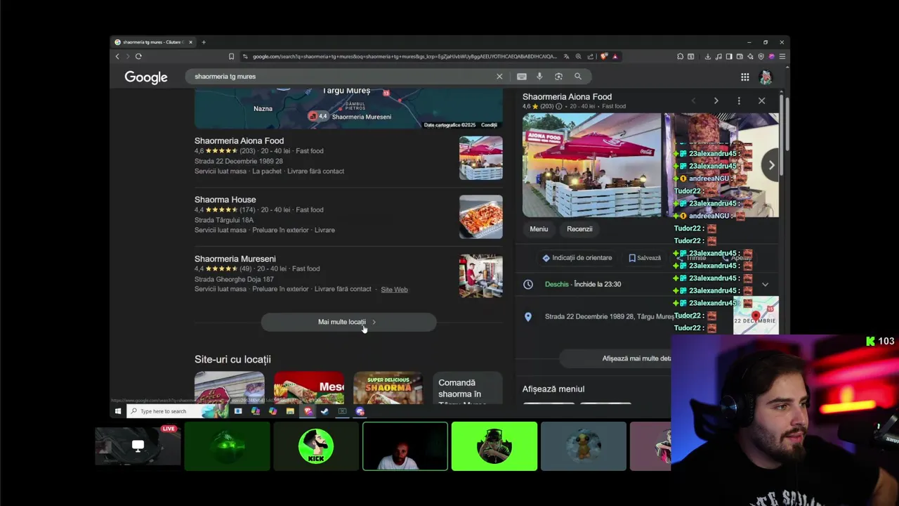Viewport: 899px width, 506px height.
Task: Open the large Aiona Food terrace photo
Action: [591, 165]
